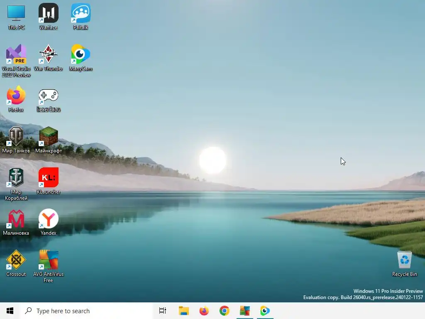This screenshot has width=425, height=319.
Task: Select the Yandex browser shortcut
Action: (x=48, y=223)
